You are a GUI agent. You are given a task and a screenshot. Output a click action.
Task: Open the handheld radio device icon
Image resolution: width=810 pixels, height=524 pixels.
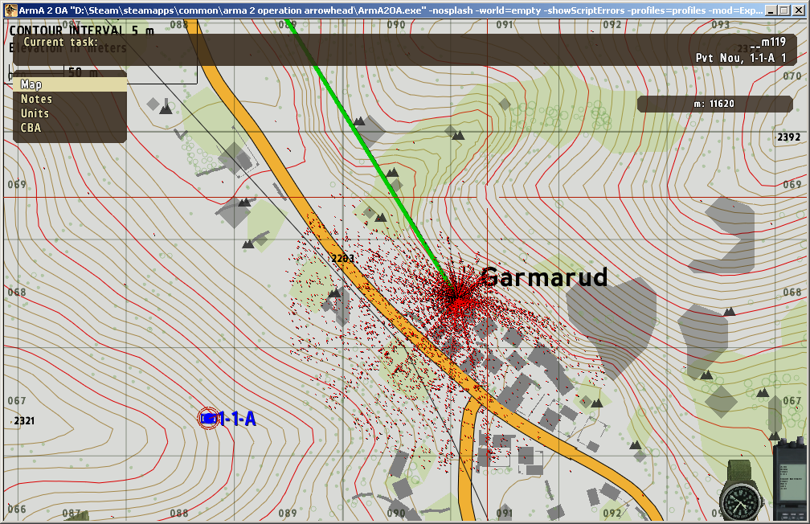pos(791,481)
